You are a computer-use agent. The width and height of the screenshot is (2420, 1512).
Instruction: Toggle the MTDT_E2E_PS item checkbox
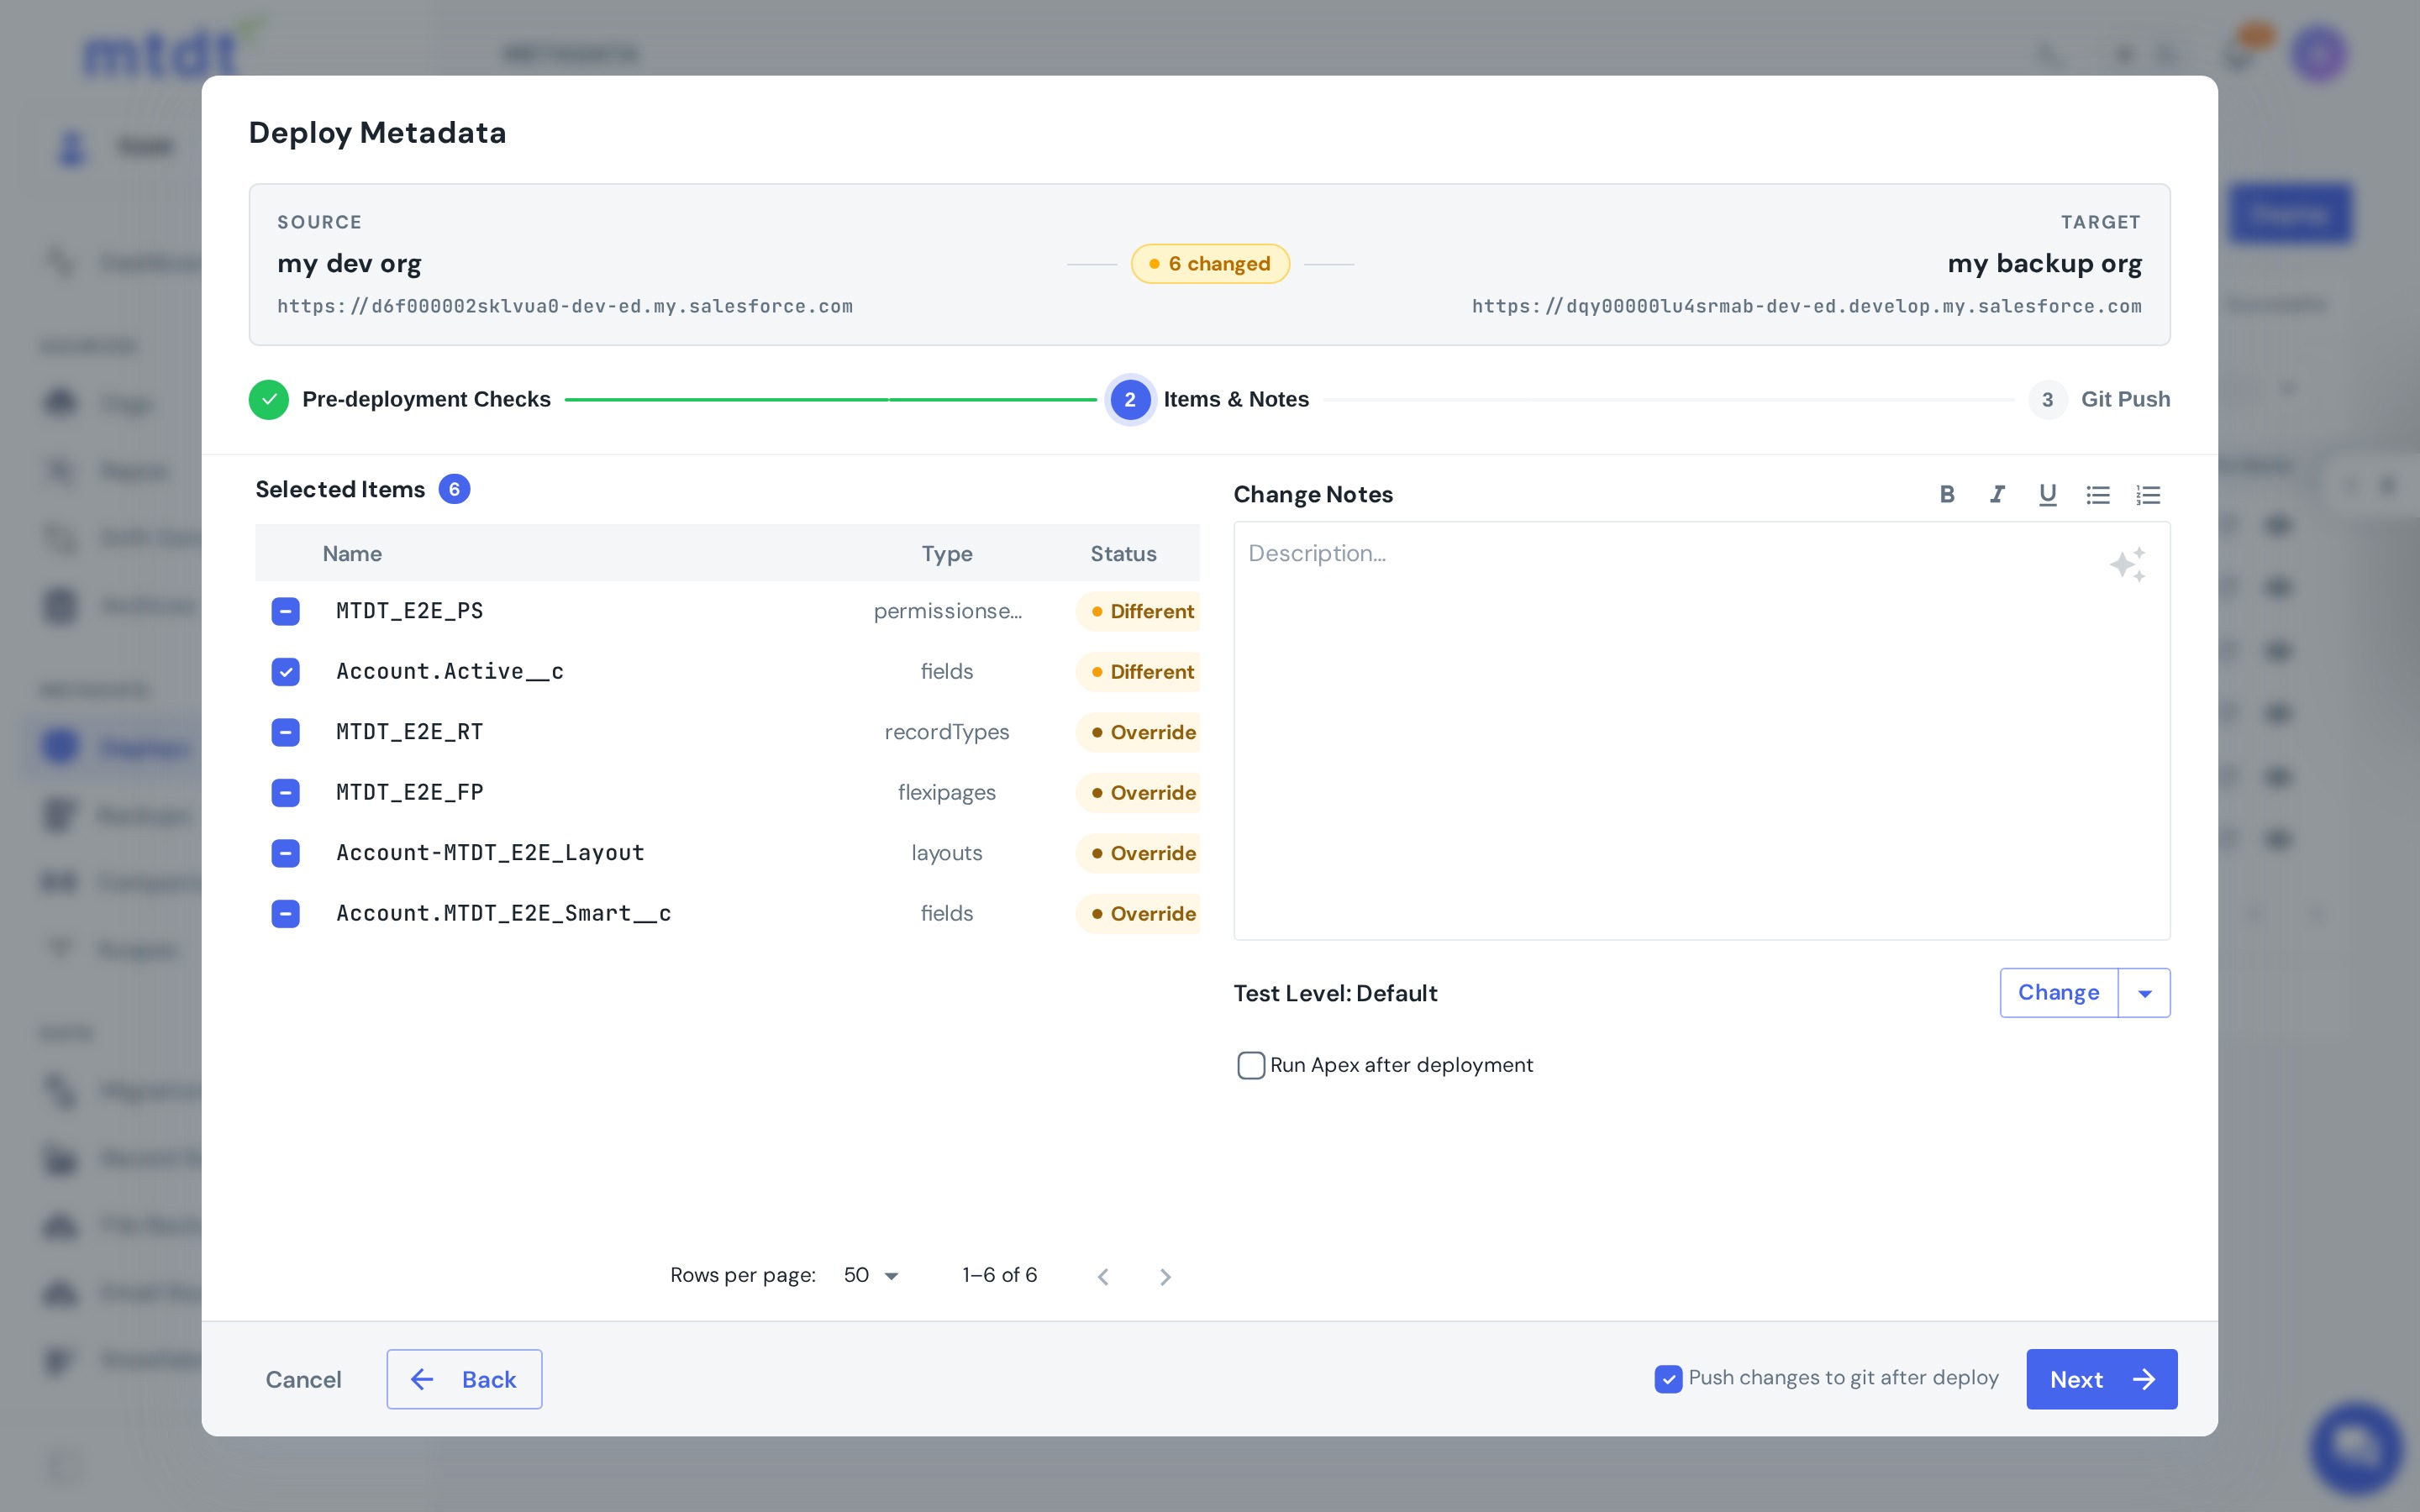click(x=286, y=611)
